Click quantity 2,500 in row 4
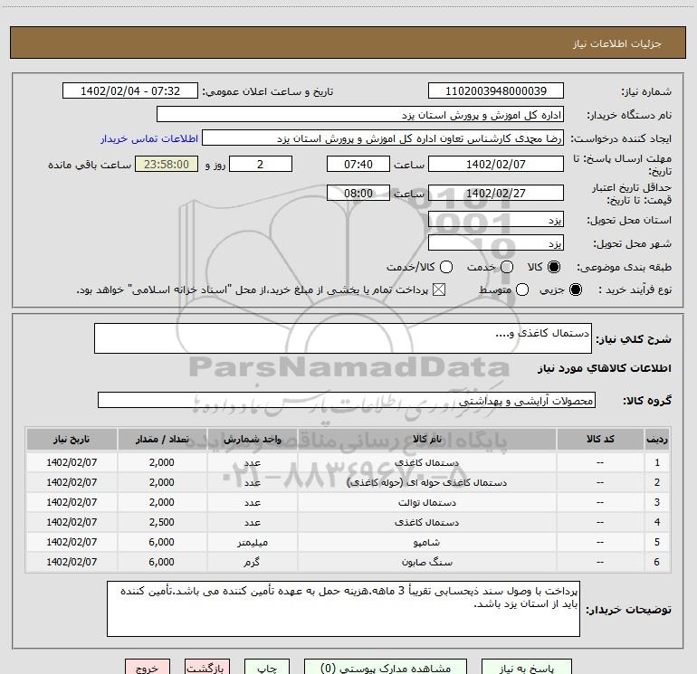Image resolution: width=697 pixels, height=674 pixels. [x=162, y=522]
